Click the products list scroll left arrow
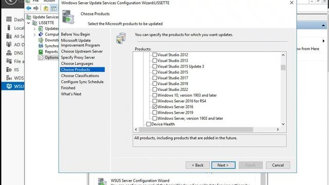The height and width of the screenshot is (185, 329). pos(136,129)
